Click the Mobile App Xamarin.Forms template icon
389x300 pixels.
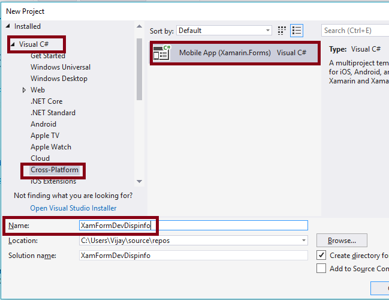tap(162, 53)
